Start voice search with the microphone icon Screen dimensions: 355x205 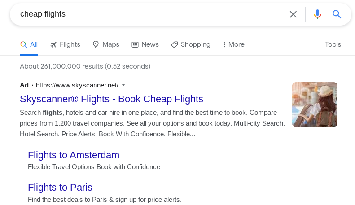pyautogui.click(x=317, y=14)
